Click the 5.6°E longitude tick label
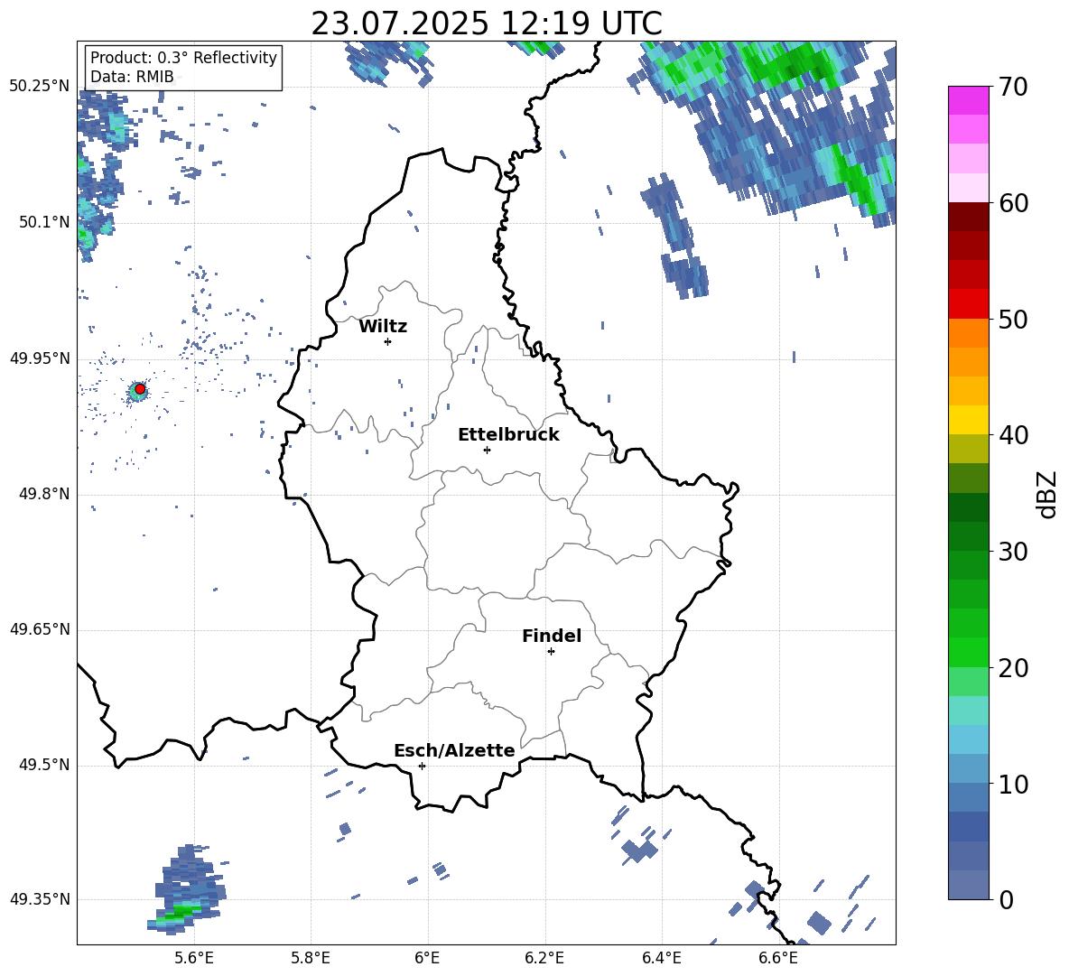The height and width of the screenshot is (976, 1069). point(194,959)
